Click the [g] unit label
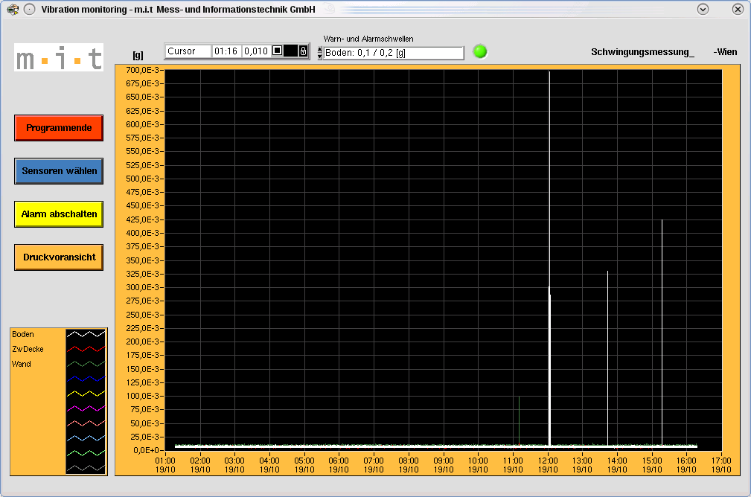 click(138, 55)
